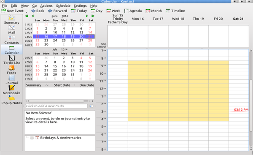
Task: Go Back one period
Action: [38, 11]
